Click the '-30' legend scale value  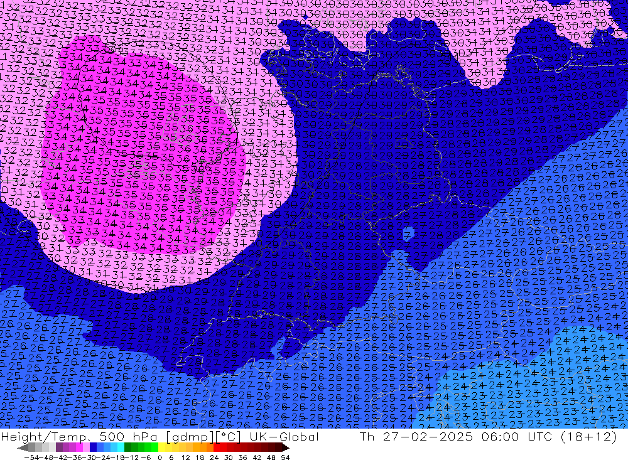89,457
